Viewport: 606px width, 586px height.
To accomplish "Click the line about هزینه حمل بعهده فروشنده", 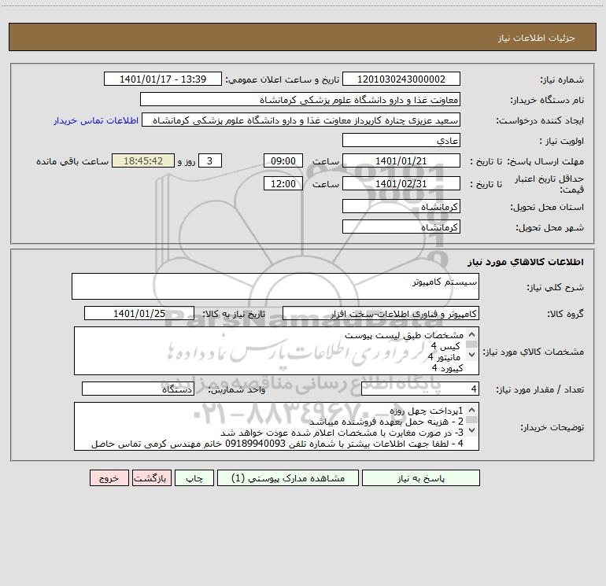I will tap(386, 422).
